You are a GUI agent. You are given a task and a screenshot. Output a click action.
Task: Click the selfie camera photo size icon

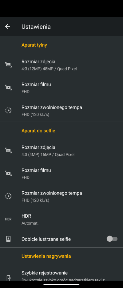8,151
